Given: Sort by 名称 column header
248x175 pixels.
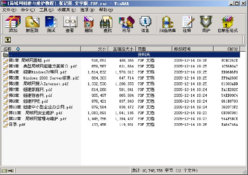Looking at the screenshot, I should coord(41,49).
